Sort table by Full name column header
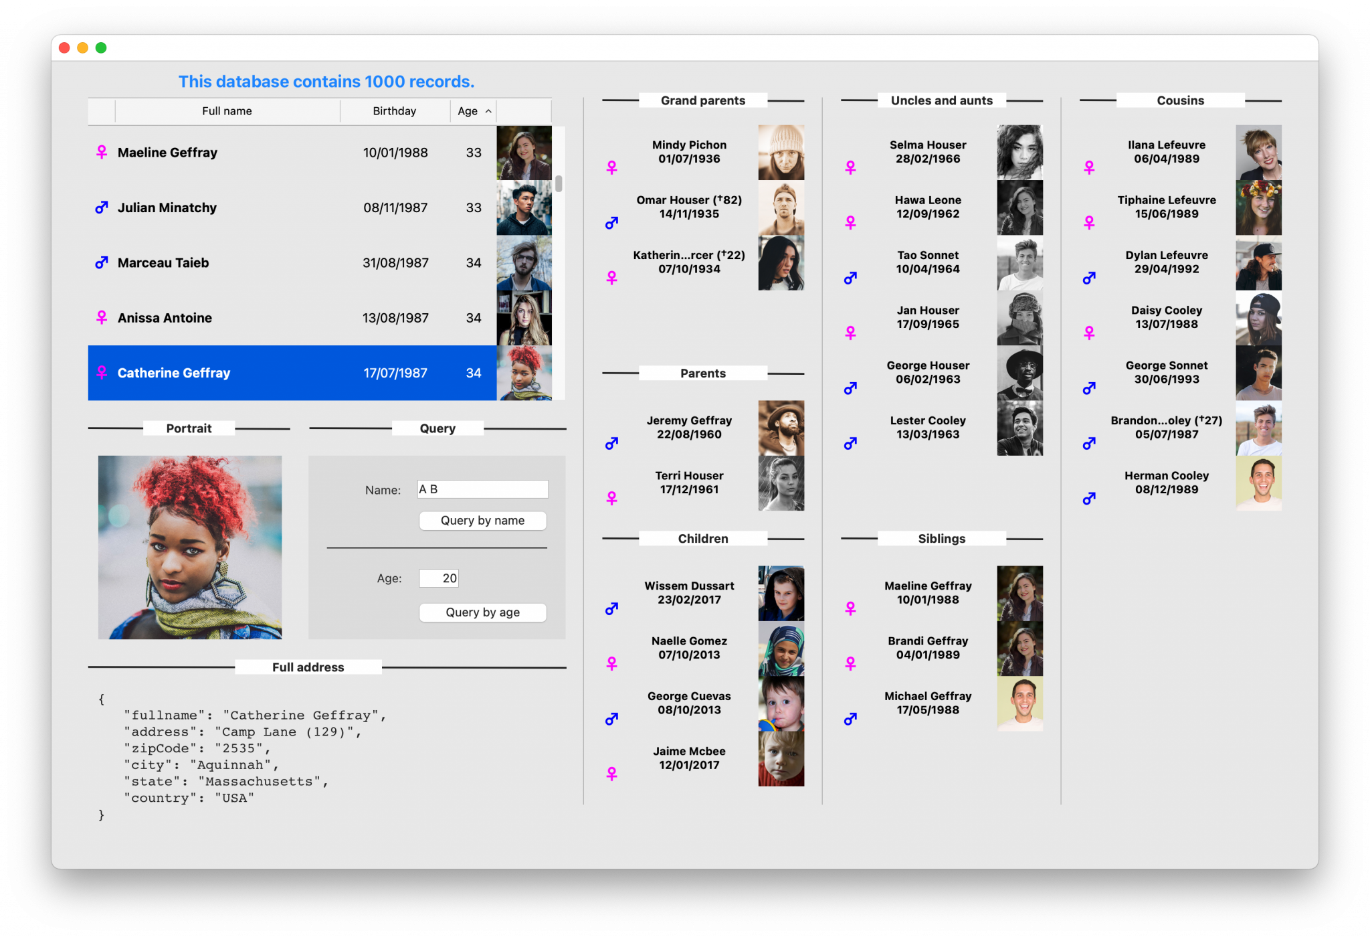Viewport: 1370px width, 937px height. (x=227, y=111)
